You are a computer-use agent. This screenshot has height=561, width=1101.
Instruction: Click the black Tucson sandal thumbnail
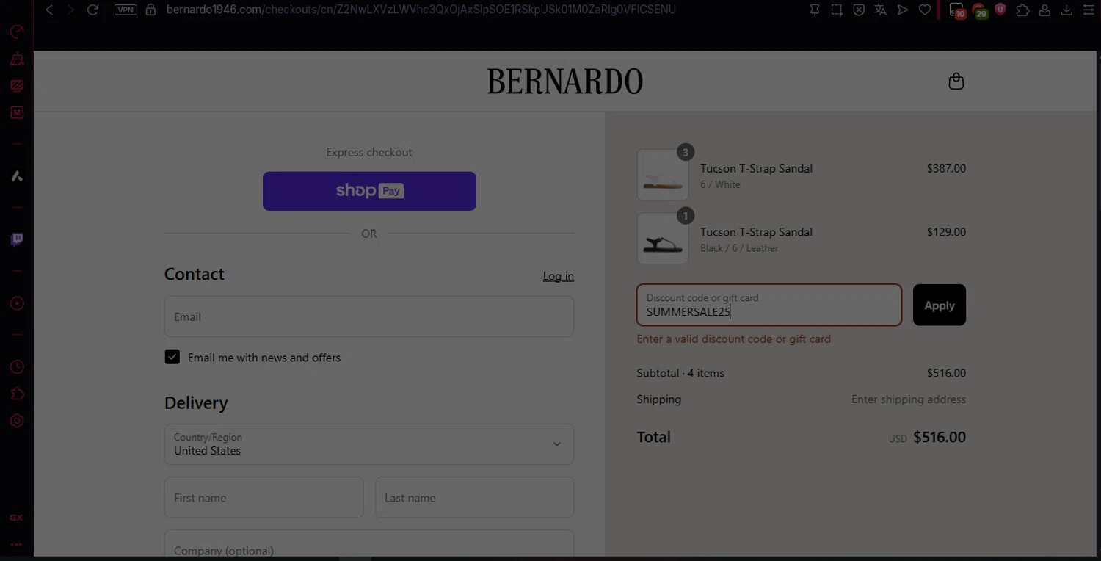pyautogui.click(x=663, y=239)
